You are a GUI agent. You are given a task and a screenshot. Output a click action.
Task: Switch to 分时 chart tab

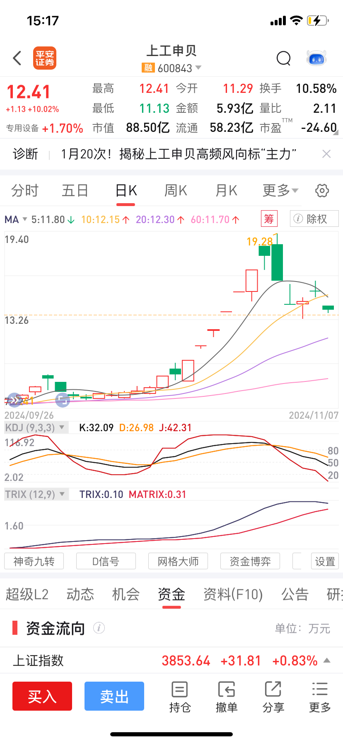pyautogui.click(x=25, y=191)
